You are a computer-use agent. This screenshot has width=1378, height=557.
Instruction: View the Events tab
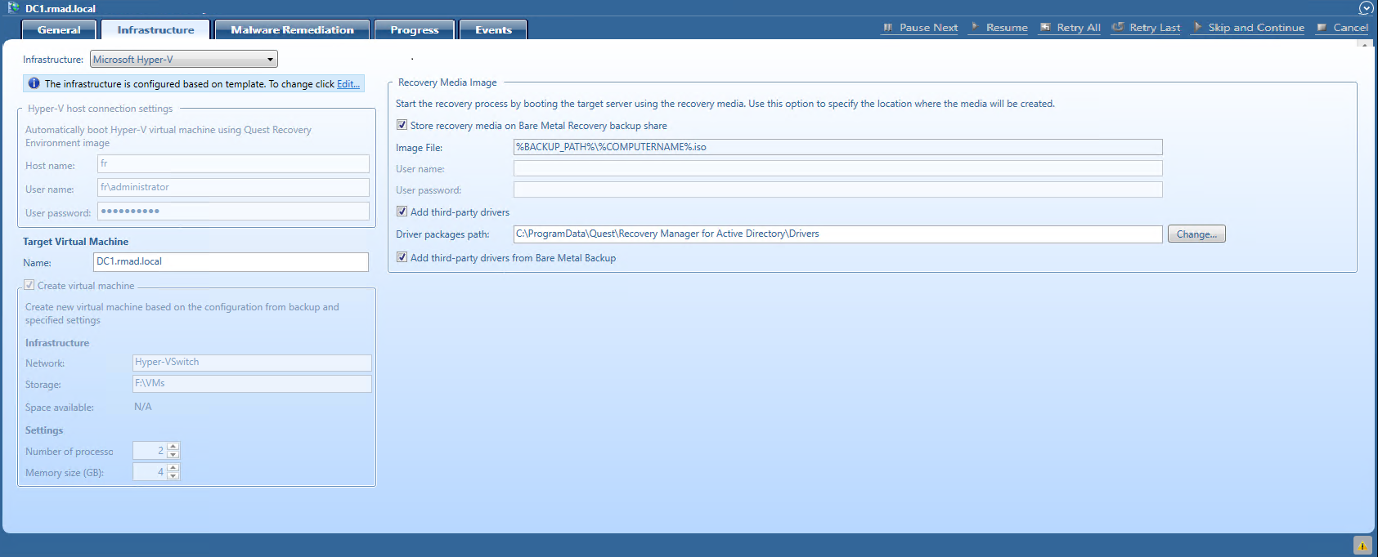point(493,29)
